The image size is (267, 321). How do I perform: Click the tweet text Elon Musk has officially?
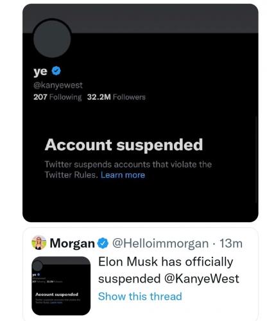(166, 261)
